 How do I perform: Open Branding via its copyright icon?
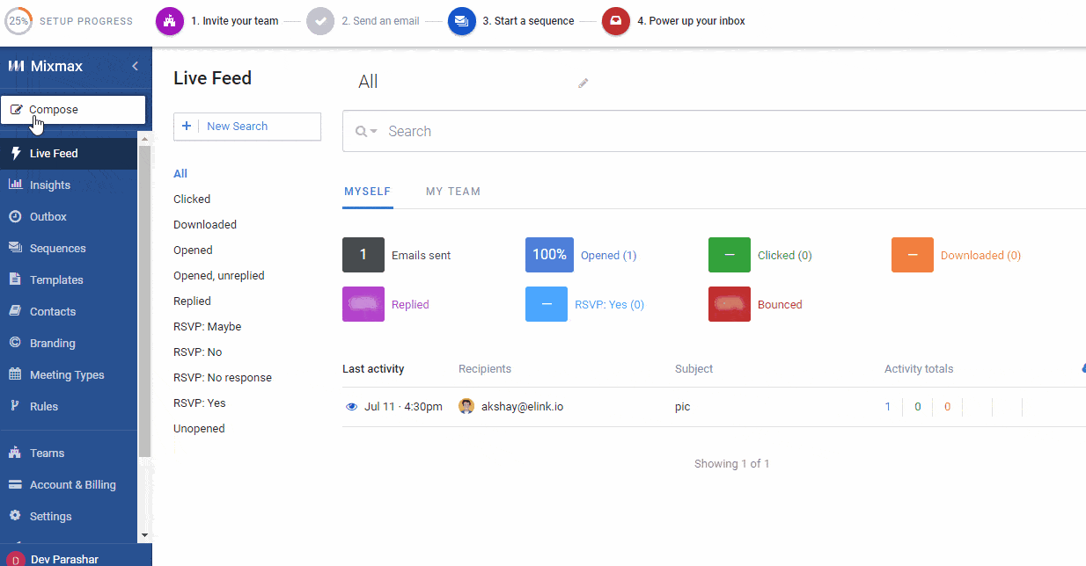pyautogui.click(x=15, y=343)
